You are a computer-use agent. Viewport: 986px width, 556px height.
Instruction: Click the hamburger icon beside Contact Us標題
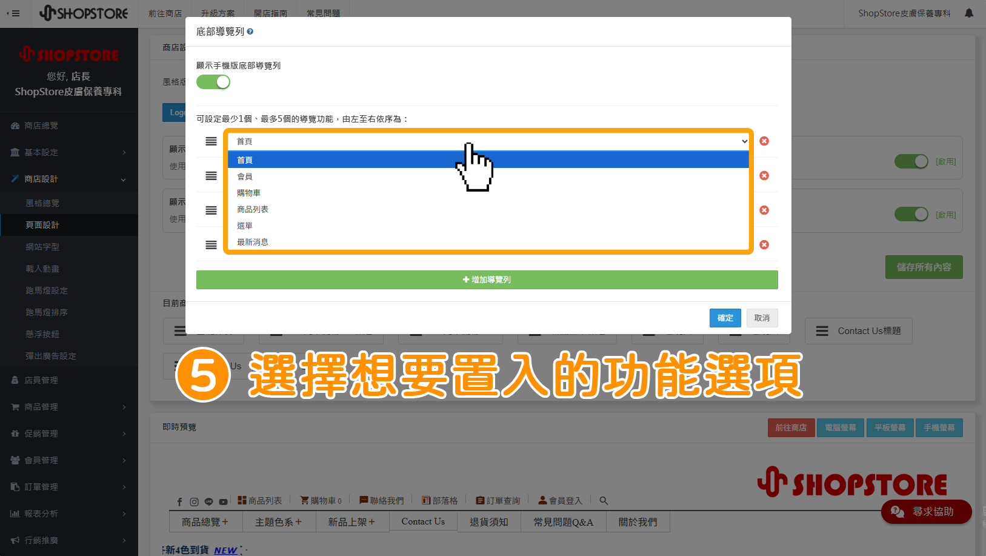point(822,331)
